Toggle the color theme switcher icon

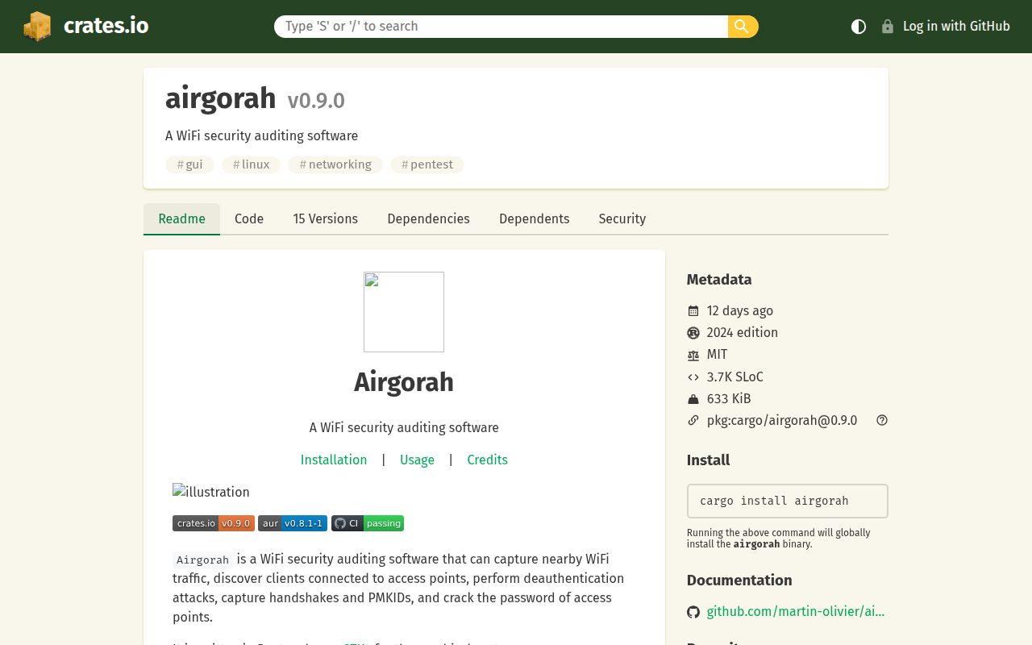(859, 27)
